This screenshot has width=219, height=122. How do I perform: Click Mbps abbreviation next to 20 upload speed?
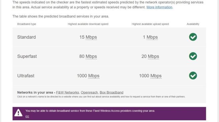point(153,56)
